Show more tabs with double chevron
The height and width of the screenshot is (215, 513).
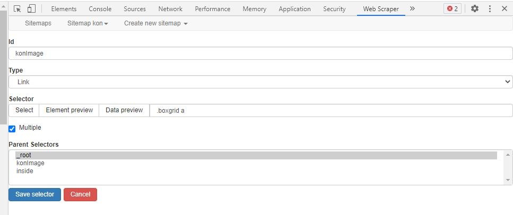[x=412, y=9]
